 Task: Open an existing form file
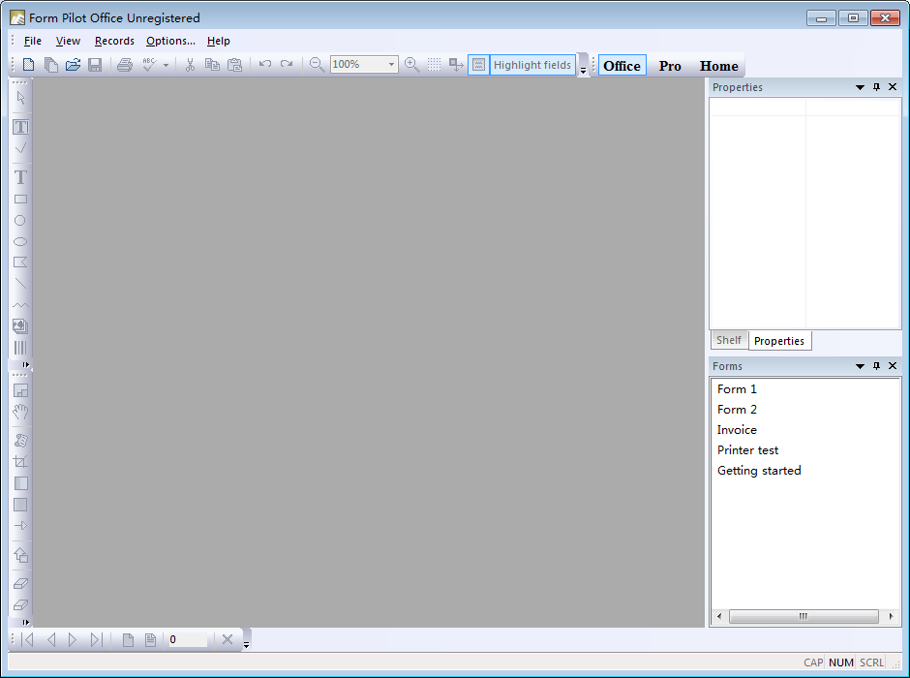(73, 64)
